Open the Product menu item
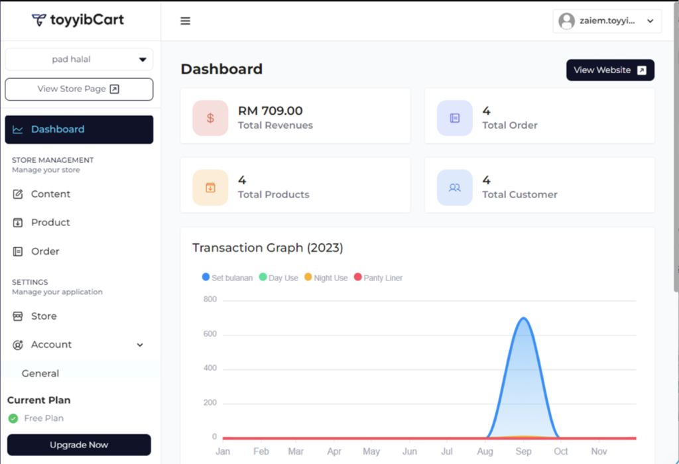 [x=50, y=223]
